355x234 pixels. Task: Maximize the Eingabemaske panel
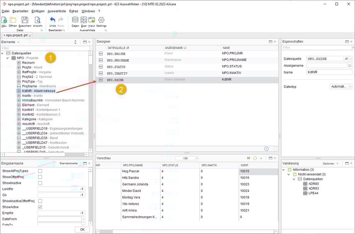pyautogui.click(x=85, y=163)
